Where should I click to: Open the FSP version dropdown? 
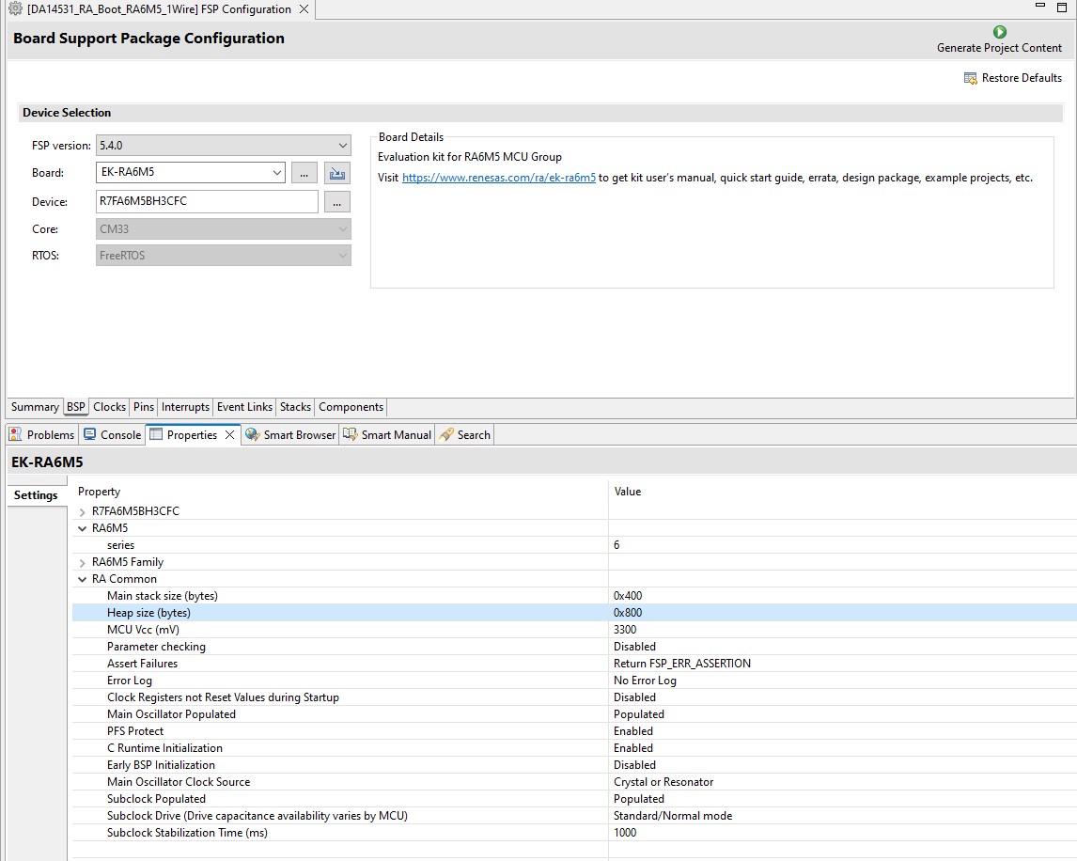tap(343, 146)
